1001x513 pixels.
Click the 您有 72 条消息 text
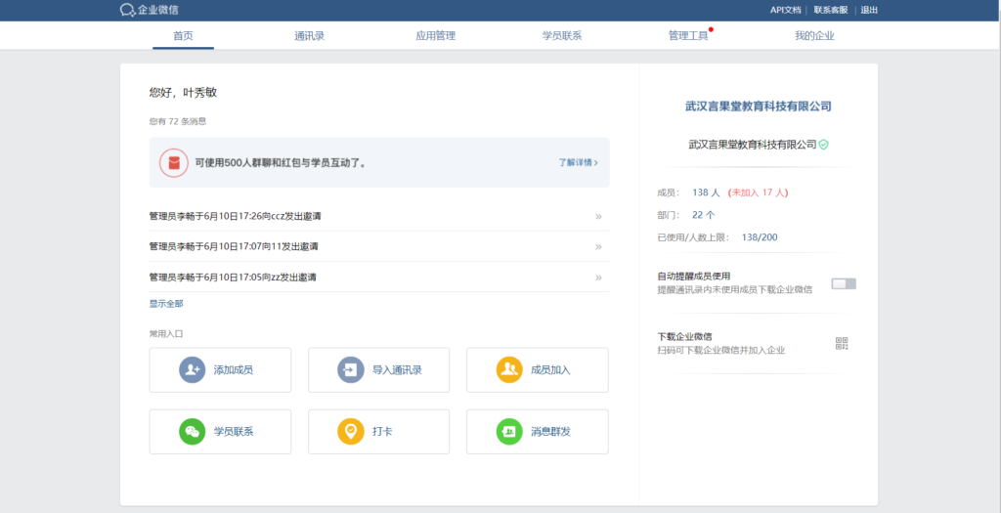(178, 121)
